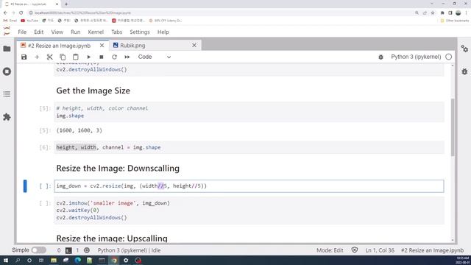
Task: Select the height, width, channel assignment cell
Action: tap(249, 147)
